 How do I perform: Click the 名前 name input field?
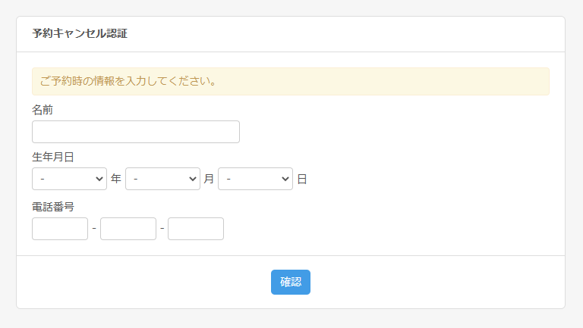point(135,132)
